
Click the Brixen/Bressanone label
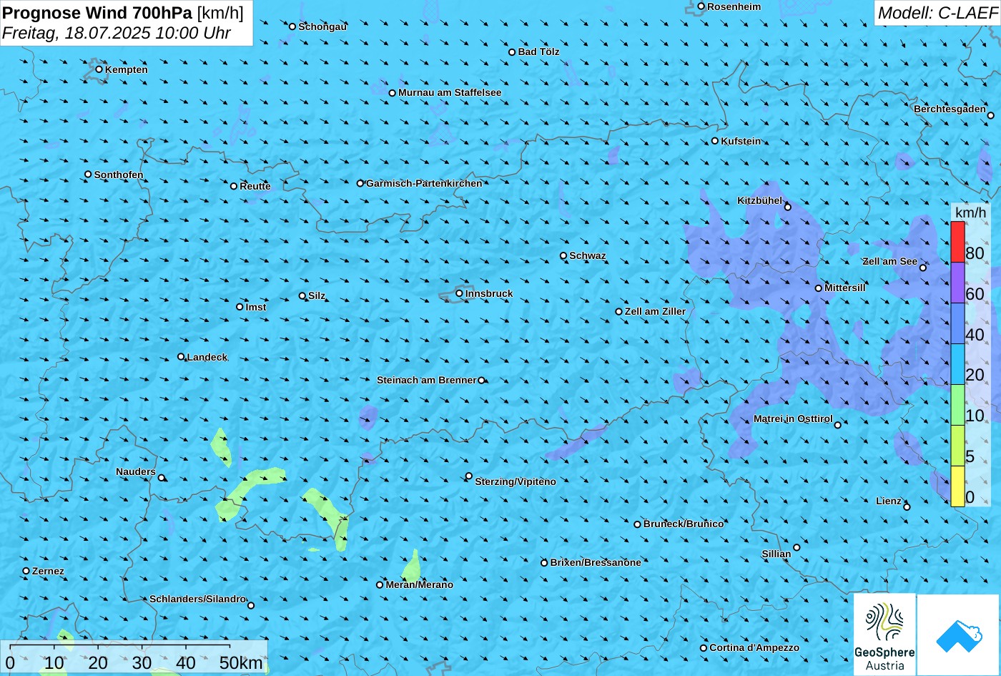pos(596,562)
